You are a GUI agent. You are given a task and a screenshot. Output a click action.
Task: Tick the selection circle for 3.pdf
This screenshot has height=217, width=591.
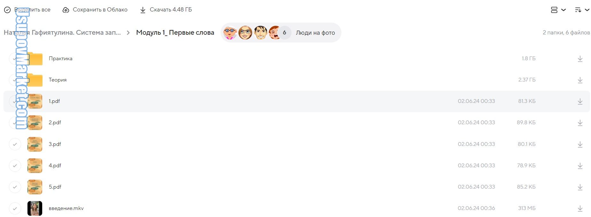click(x=15, y=144)
